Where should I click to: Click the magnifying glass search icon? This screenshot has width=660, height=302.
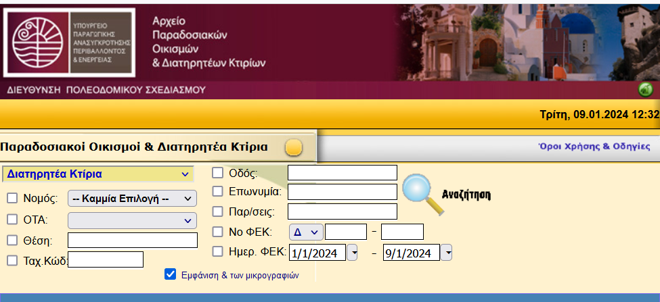[422, 194]
